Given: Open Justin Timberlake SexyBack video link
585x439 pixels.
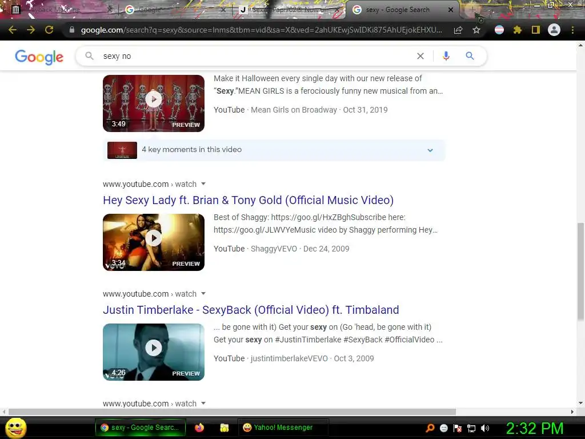Looking at the screenshot, I should pos(251,310).
